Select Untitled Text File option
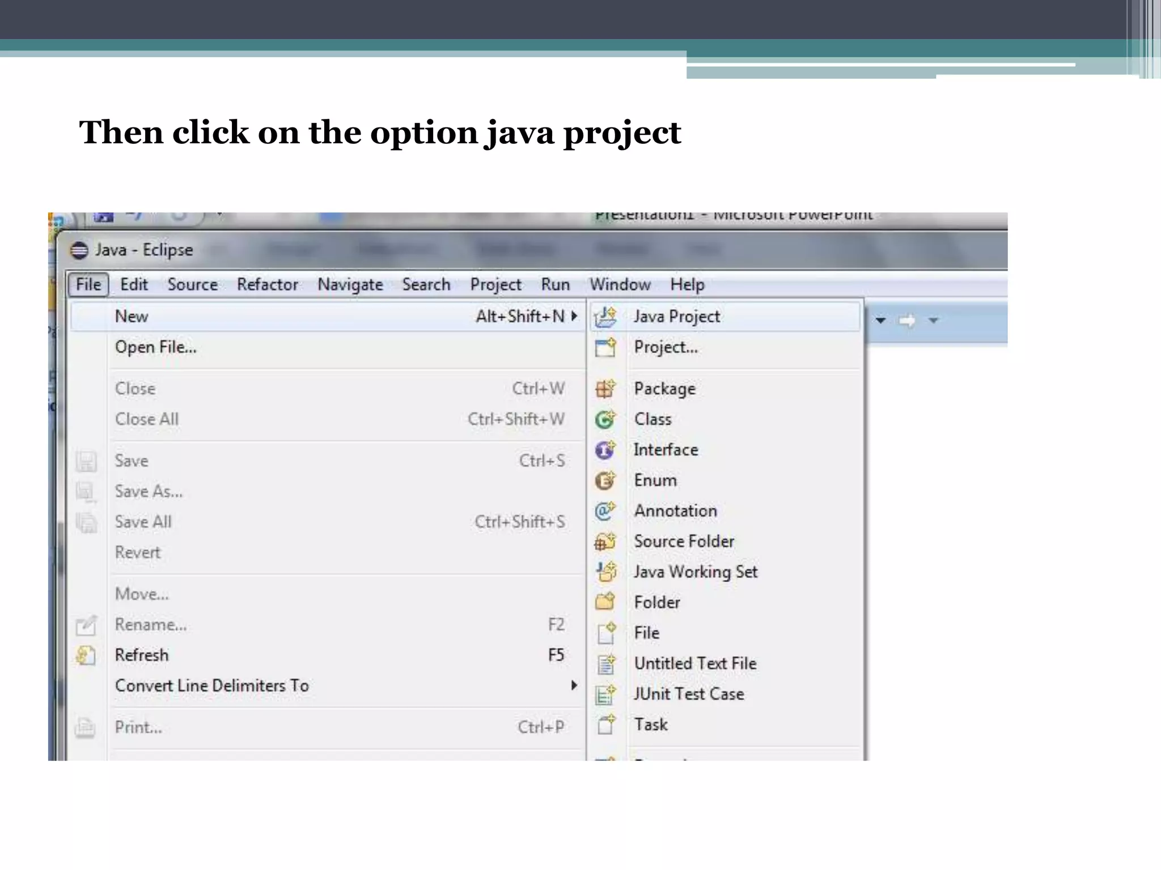Screen dimensions: 1161x870 point(695,663)
